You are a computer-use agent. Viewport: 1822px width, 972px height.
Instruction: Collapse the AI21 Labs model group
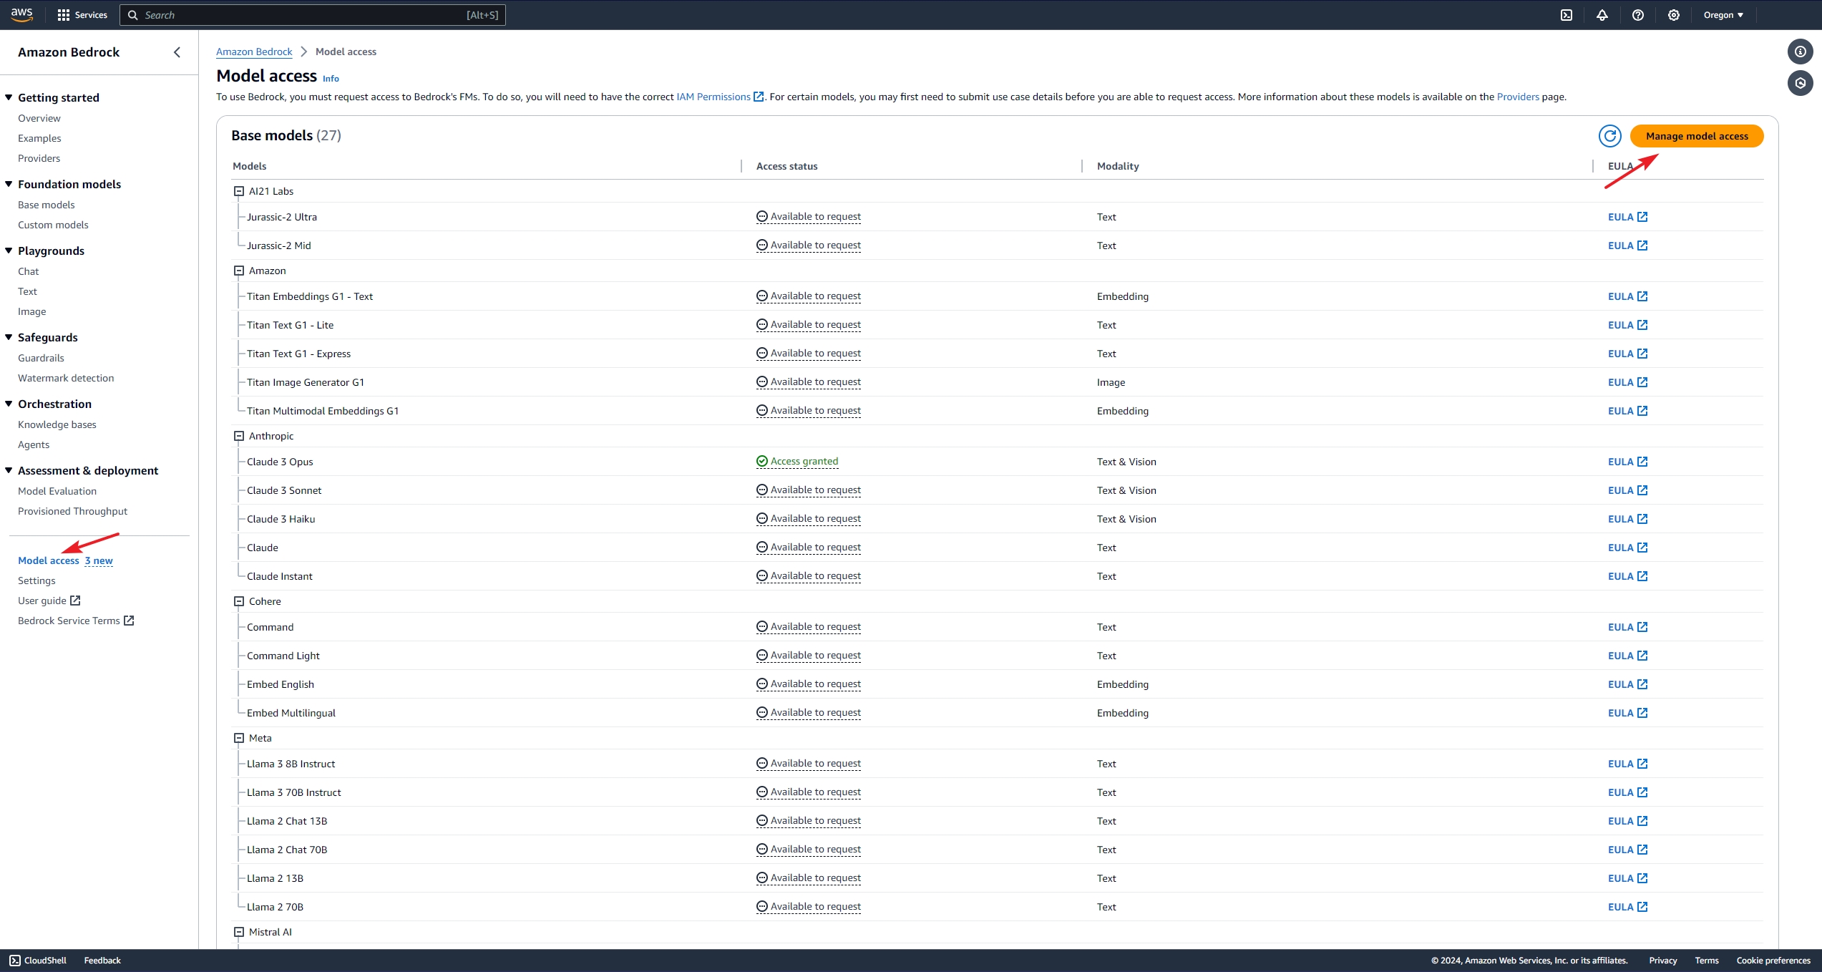click(x=239, y=191)
